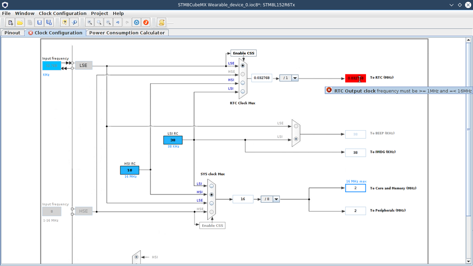Click the yellow scroll generate report icon
The height and width of the screenshot is (266, 473).
[161, 23]
